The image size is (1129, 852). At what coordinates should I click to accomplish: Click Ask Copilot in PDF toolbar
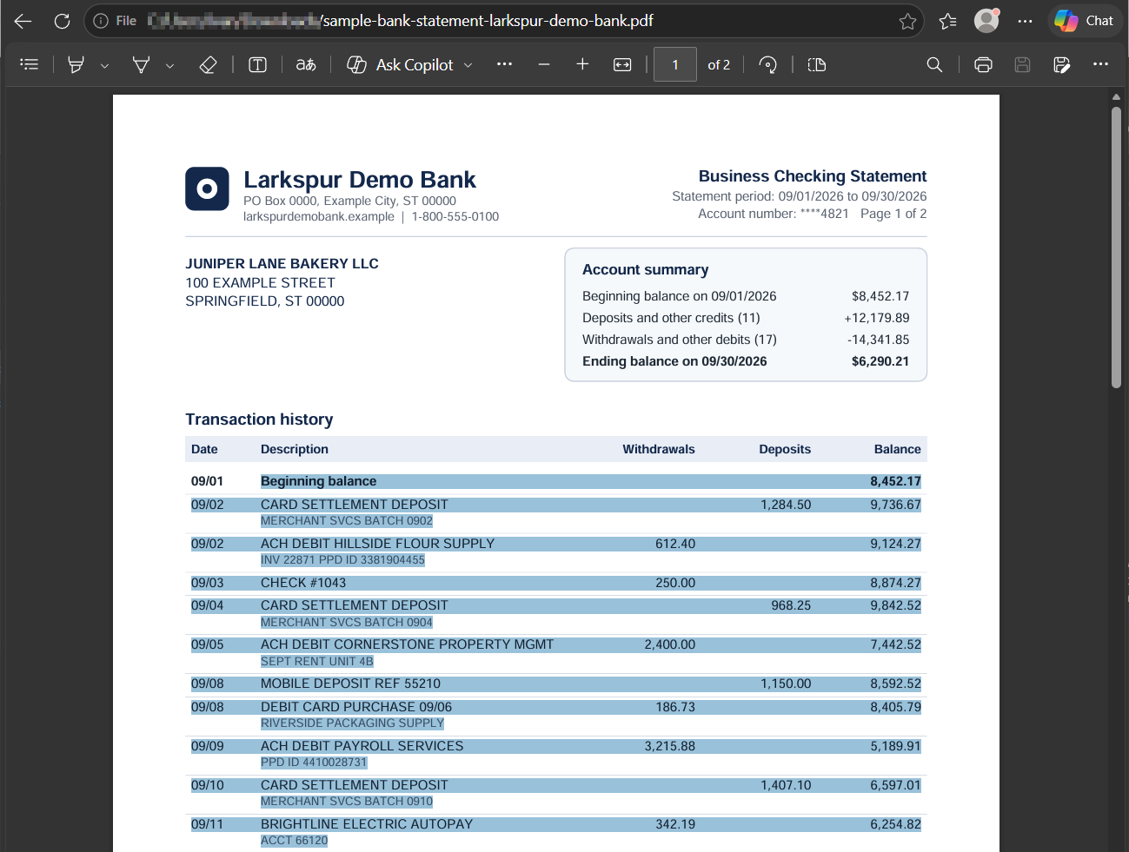pos(400,64)
